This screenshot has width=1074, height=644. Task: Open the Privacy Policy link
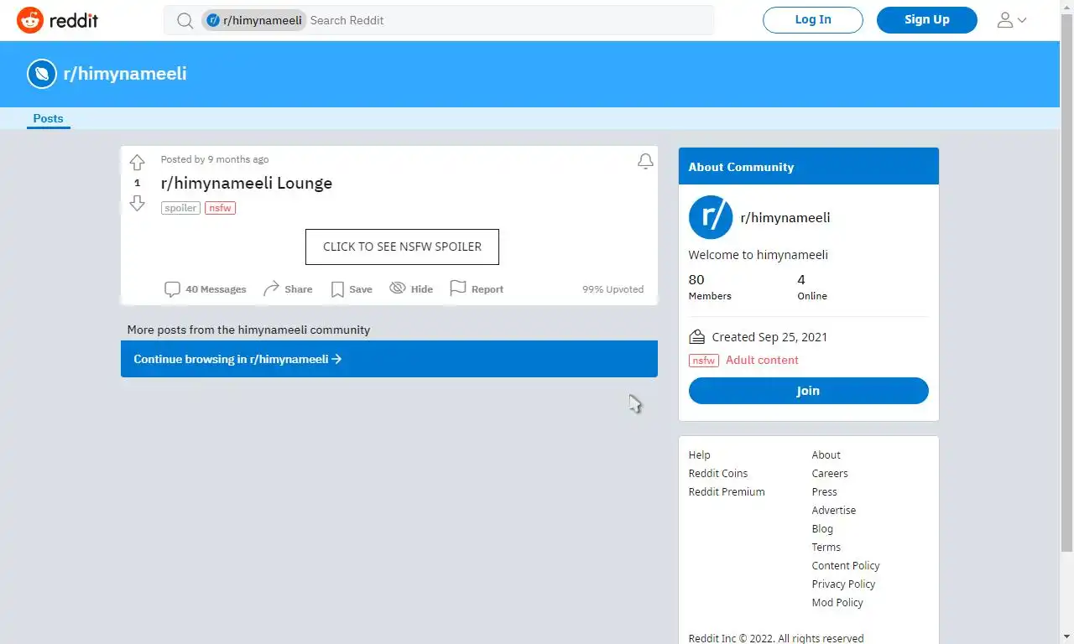click(843, 584)
